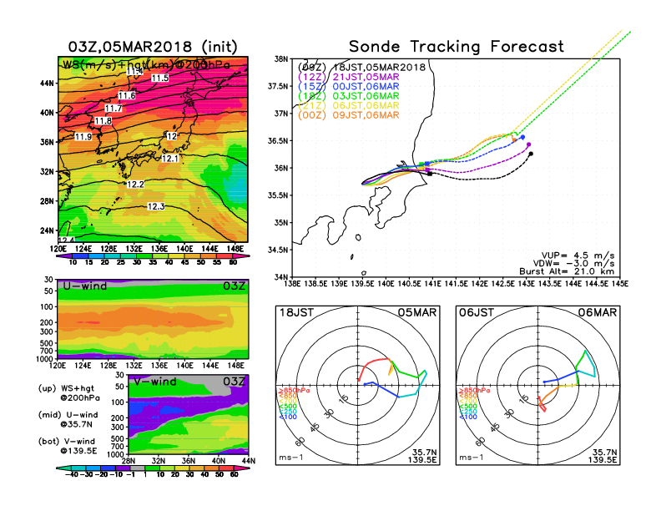
Task: Click the 11.7 height contour label
Action: point(113,109)
